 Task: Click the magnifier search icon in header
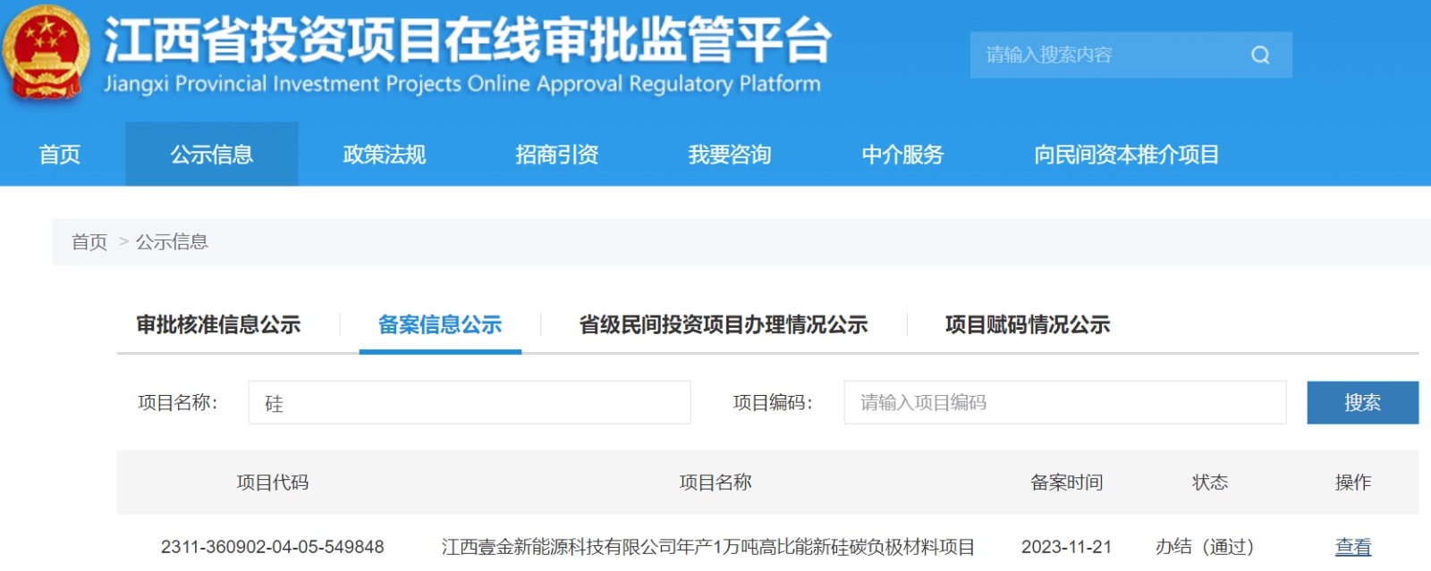tap(1260, 55)
